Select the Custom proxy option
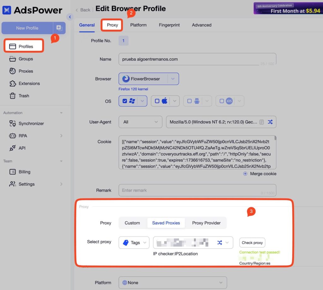 click(x=132, y=223)
